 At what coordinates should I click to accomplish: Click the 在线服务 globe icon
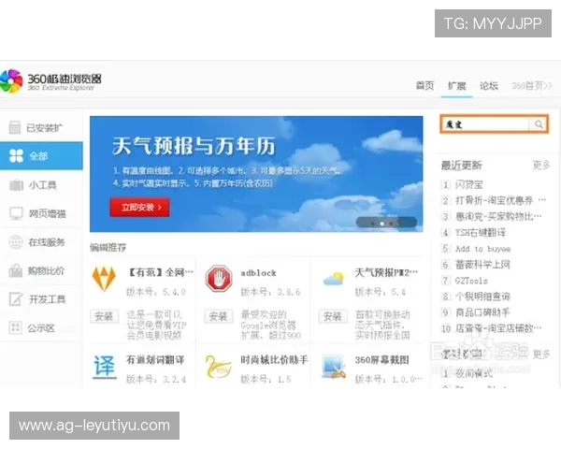[16, 242]
